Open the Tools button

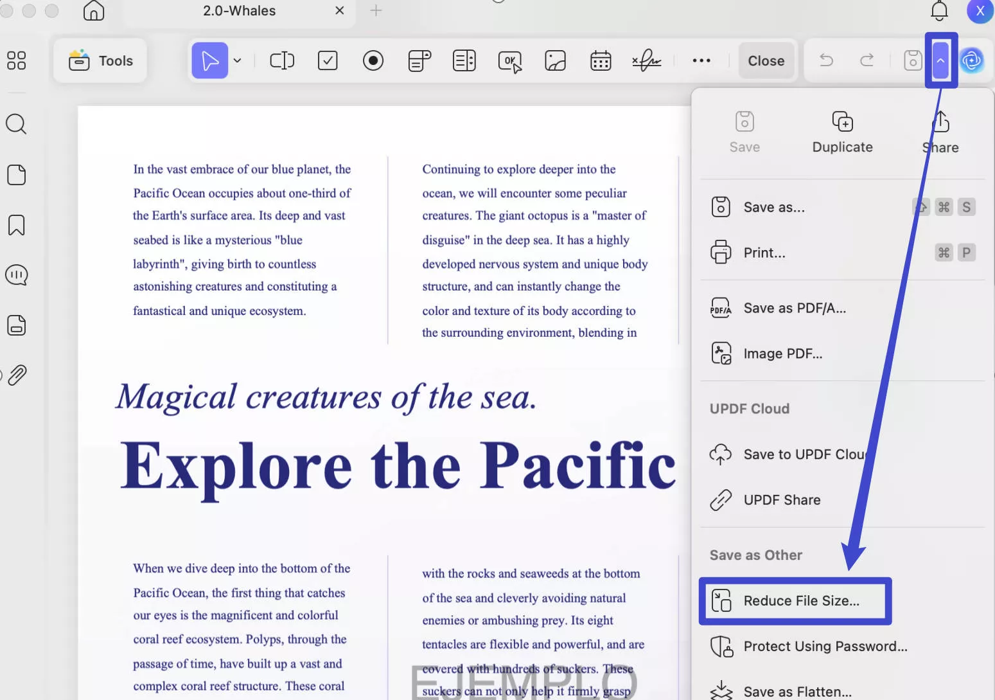tap(101, 61)
